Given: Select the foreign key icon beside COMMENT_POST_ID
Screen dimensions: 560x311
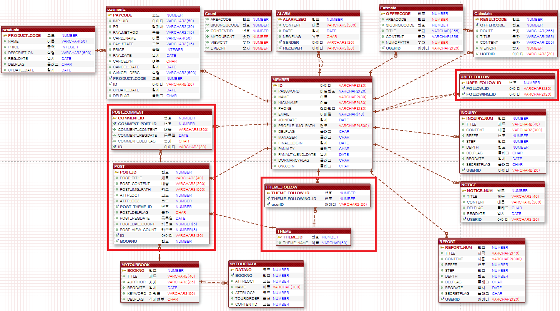Looking at the screenshot, I should click(115, 124).
